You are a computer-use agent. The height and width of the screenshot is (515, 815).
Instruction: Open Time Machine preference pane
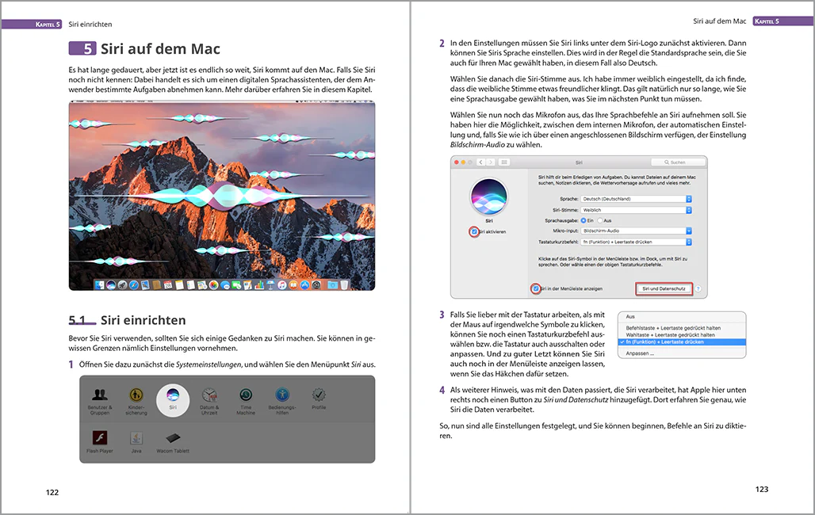[246, 401]
